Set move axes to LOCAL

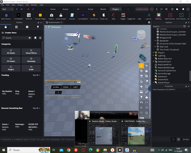tap(66, 87)
